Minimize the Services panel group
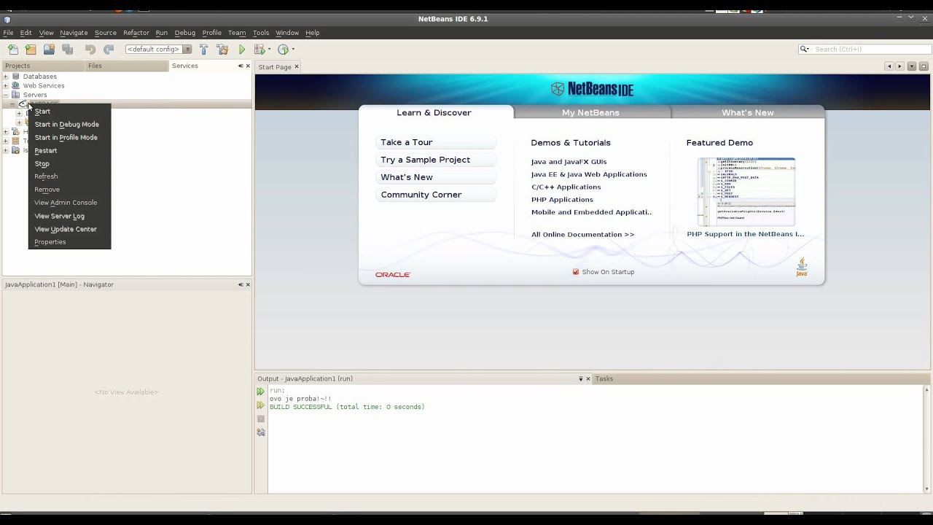 click(241, 66)
